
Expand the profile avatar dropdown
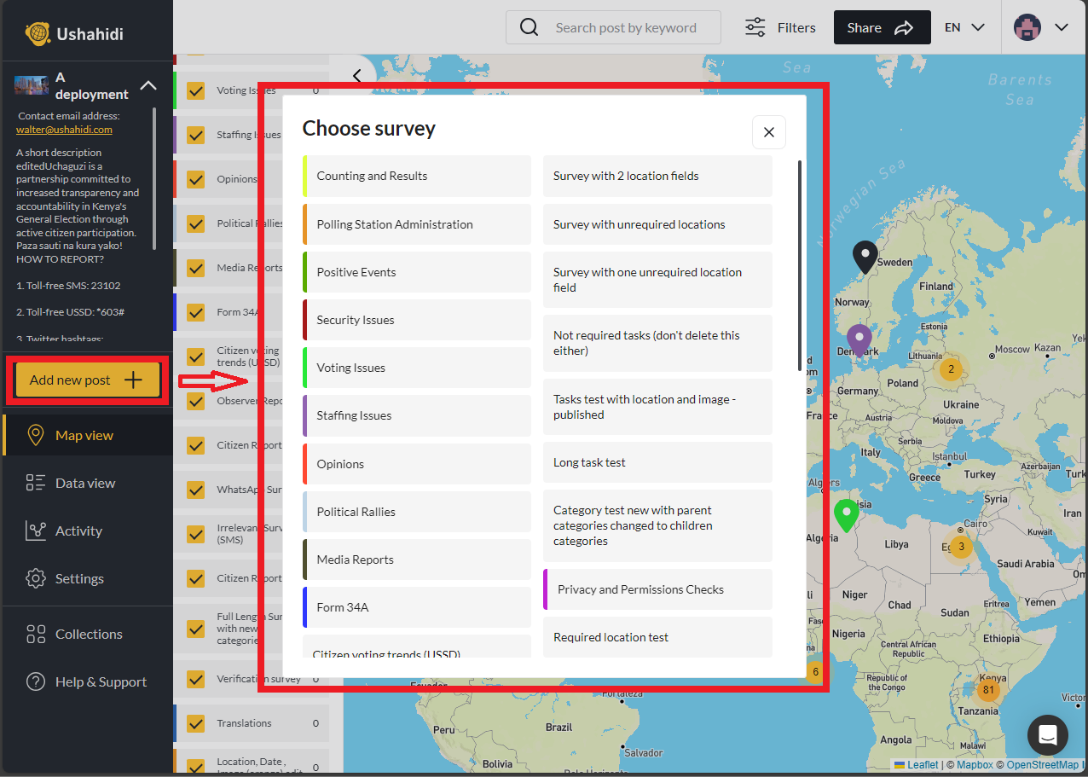(1027, 26)
